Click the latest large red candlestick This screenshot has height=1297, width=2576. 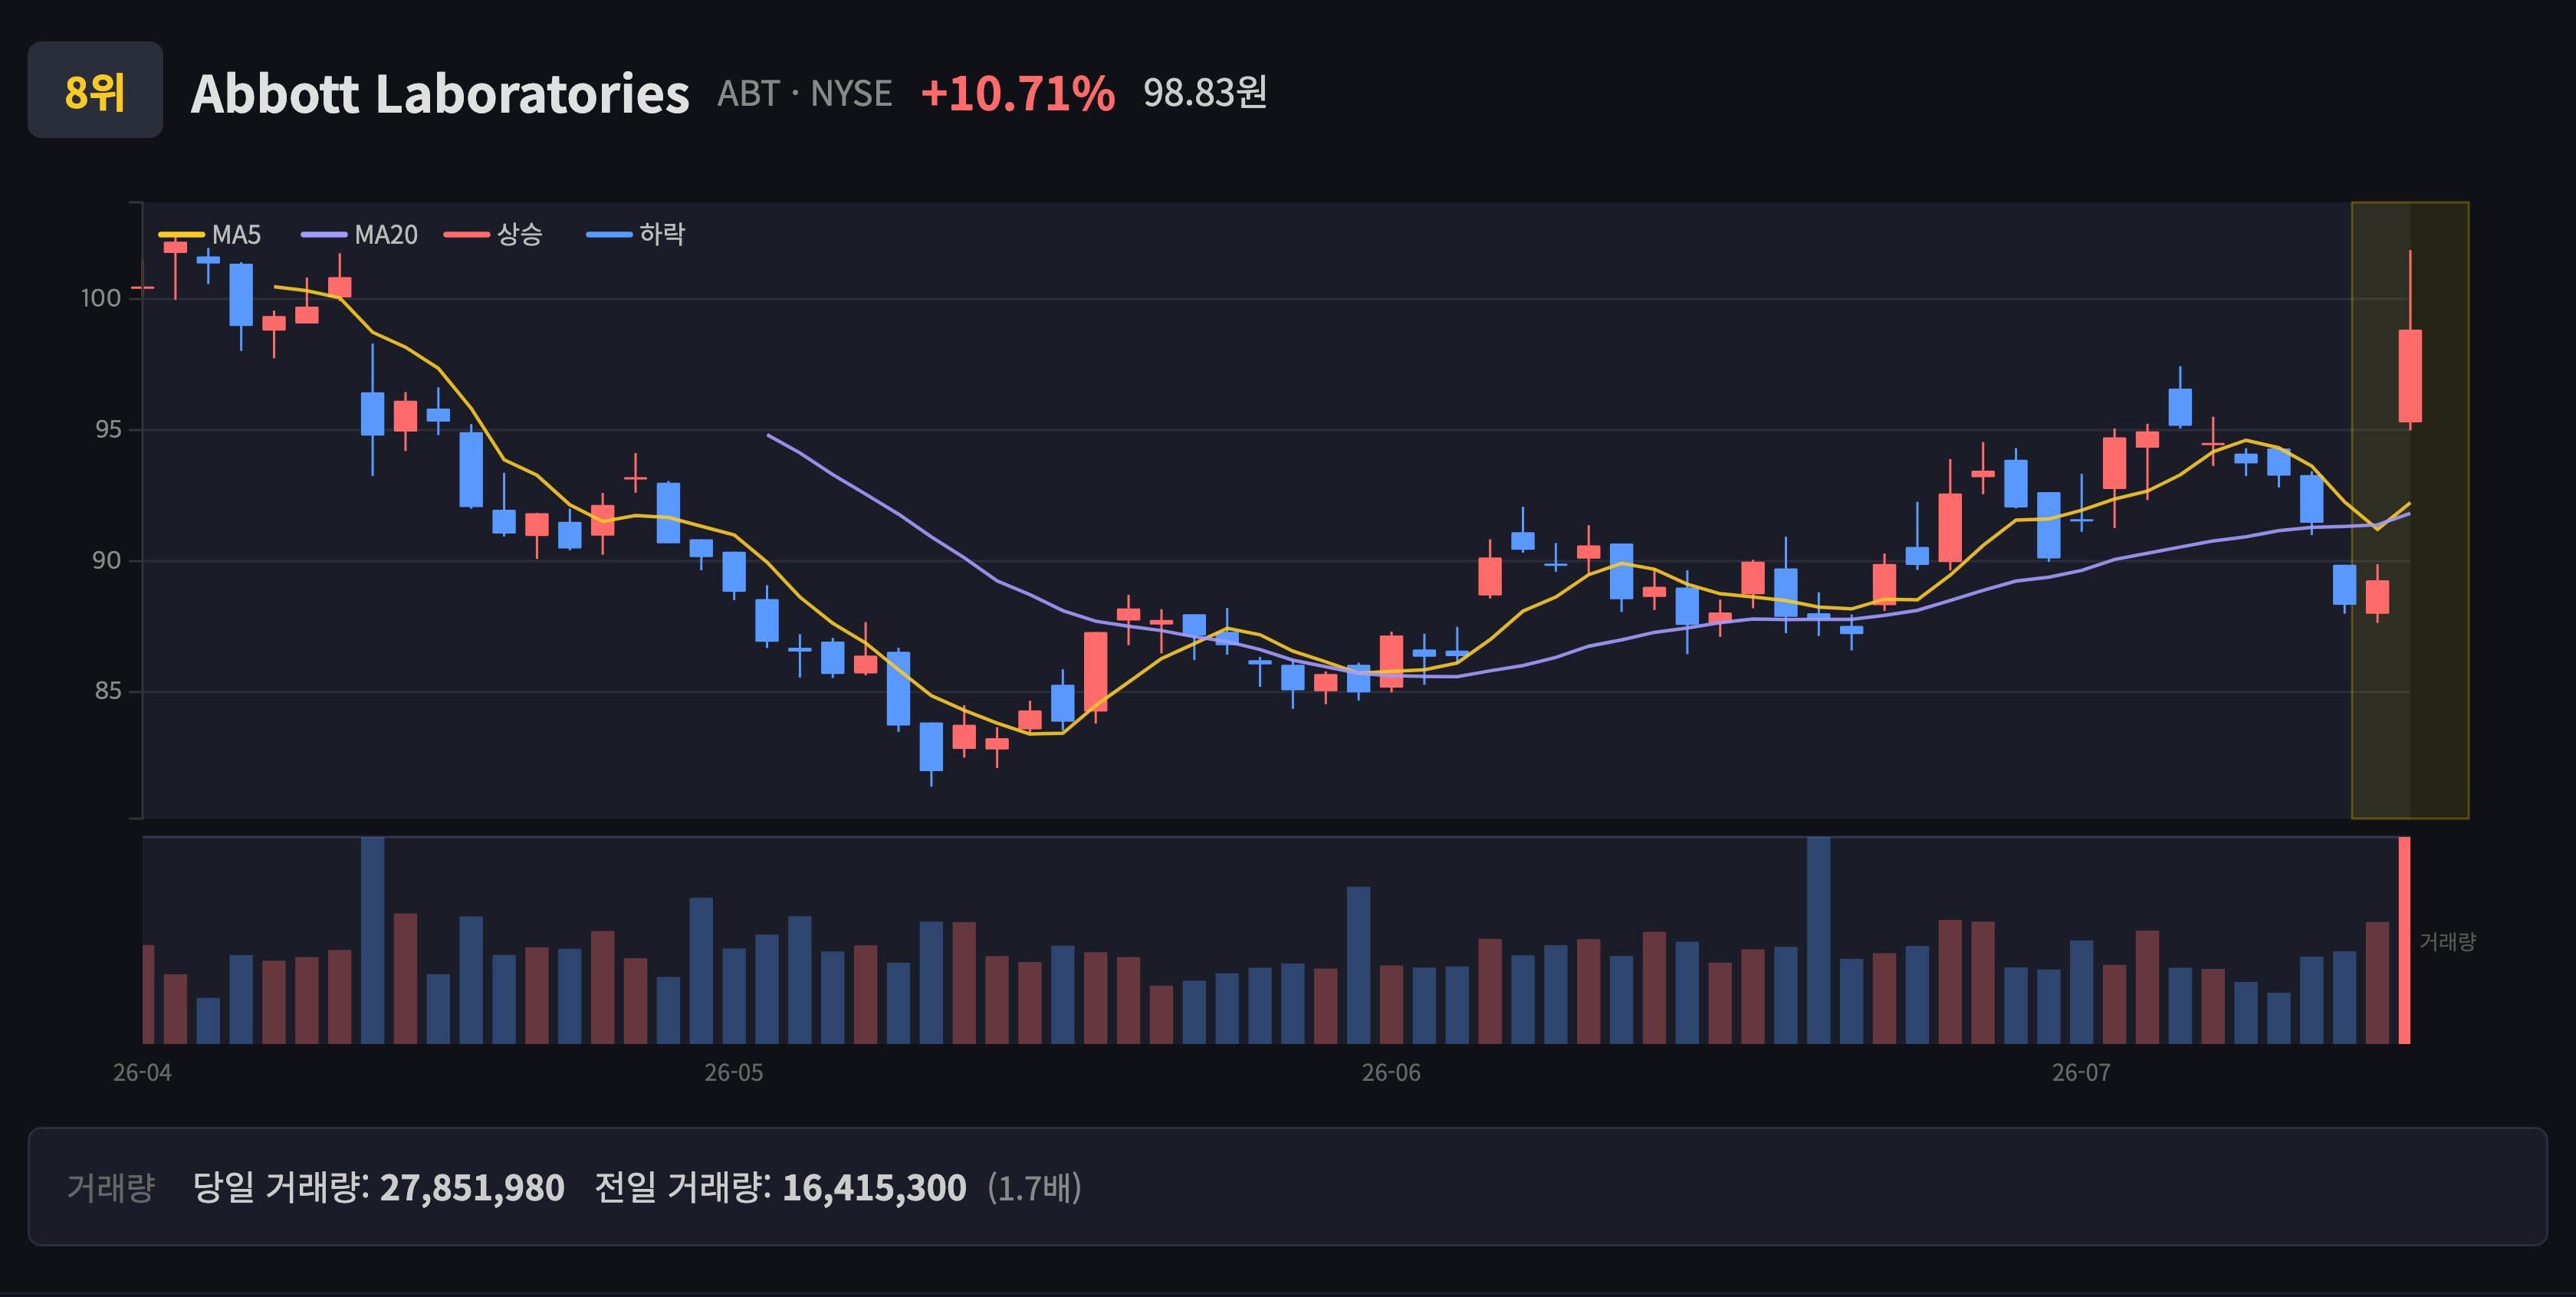coord(2410,376)
